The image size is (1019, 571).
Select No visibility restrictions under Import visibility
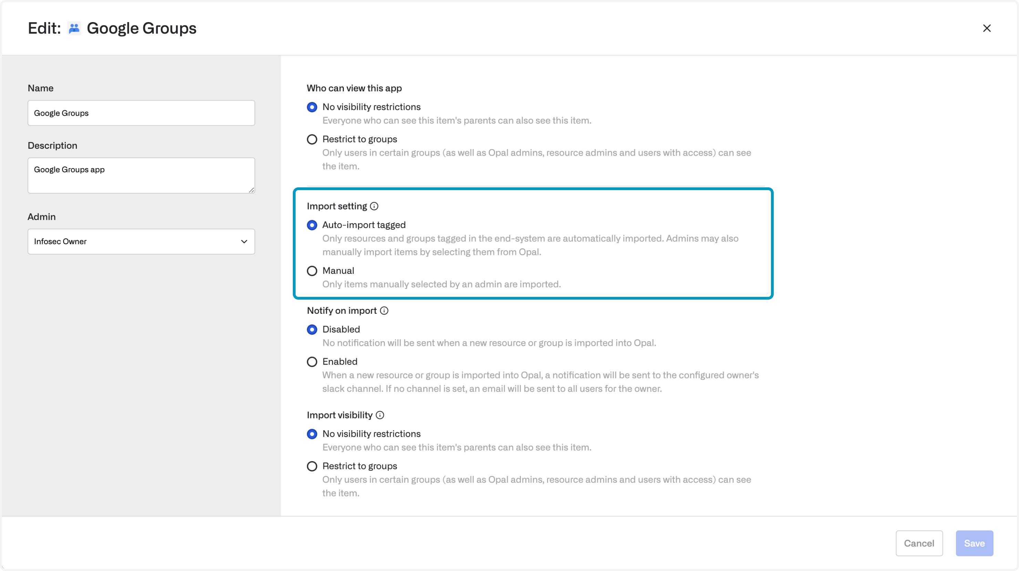pos(312,434)
